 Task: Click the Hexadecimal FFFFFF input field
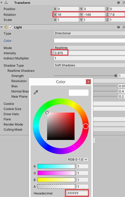[x=77, y=193]
